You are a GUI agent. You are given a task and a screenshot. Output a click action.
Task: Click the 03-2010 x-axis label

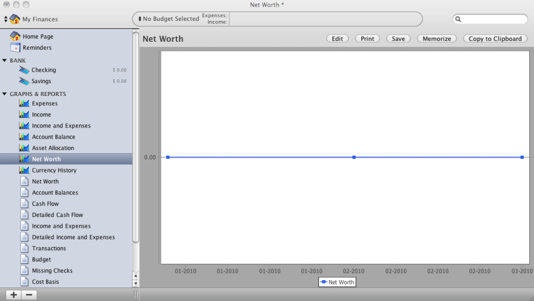coord(522,271)
